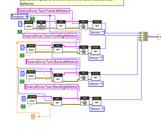Open the Position enum dropdown
Screen dimensions: 161x137
click(19, 17)
